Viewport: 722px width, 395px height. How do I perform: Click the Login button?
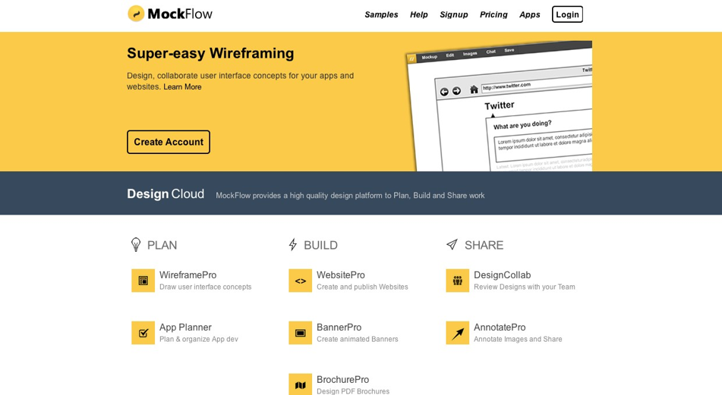[567, 14]
